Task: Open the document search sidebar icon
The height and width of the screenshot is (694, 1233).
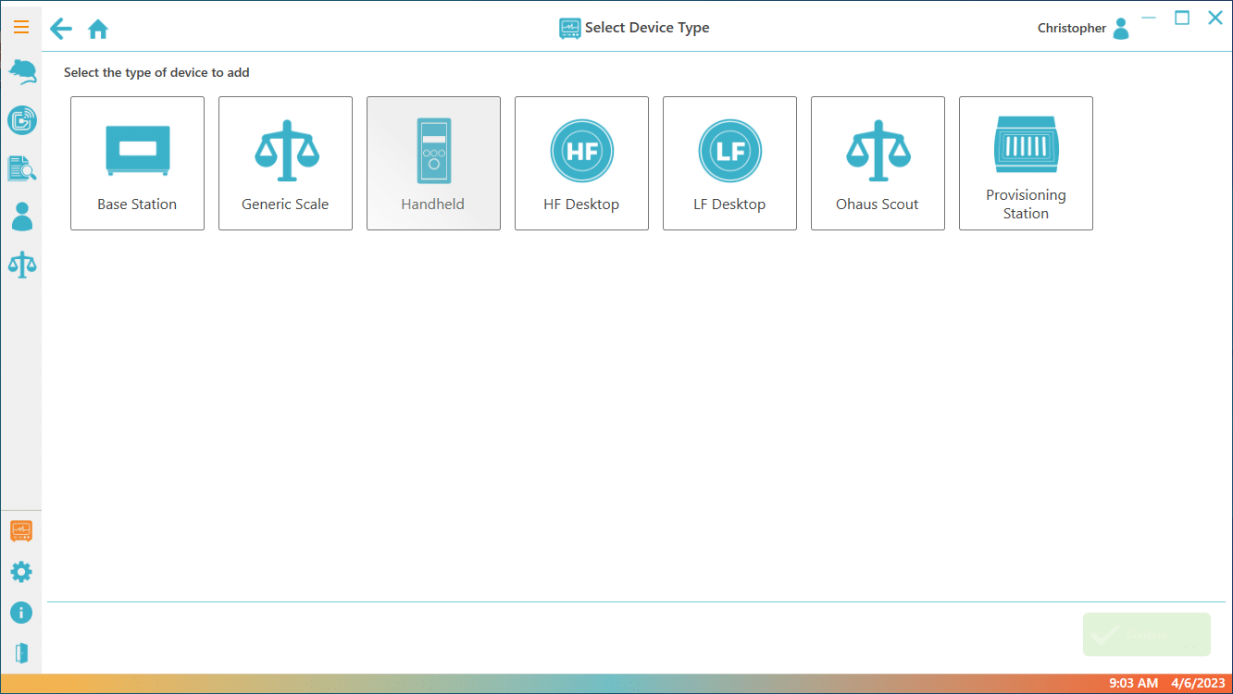Action: coord(21,168)
